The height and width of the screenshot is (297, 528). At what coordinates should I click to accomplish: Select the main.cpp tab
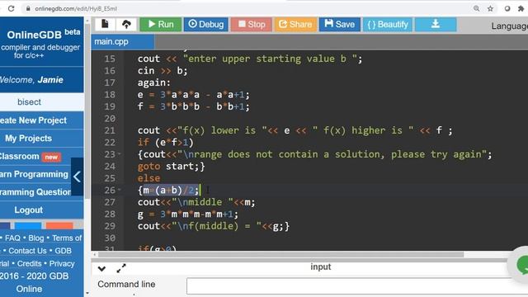123,42
